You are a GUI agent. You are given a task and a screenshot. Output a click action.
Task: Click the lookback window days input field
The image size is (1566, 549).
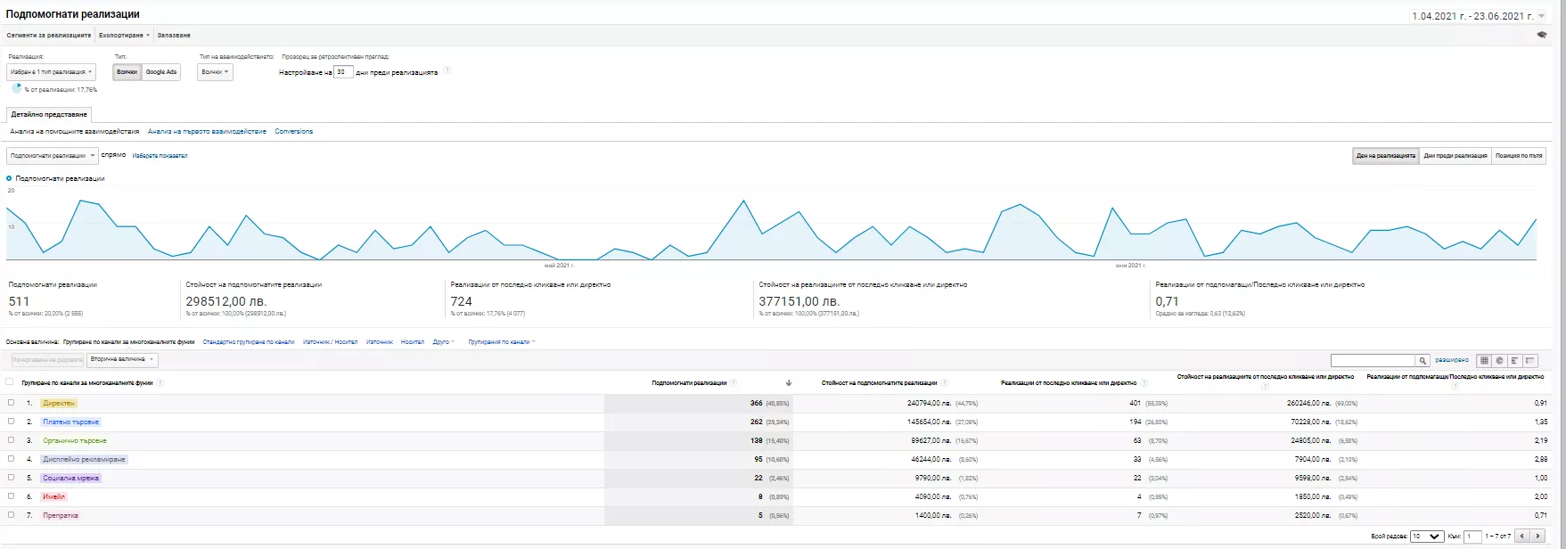343,72
